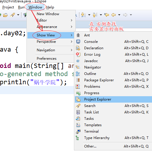The width and height of the screenshot is (152, 151).
Task: Expand the Editor submenu arrow
Action: pyautogui.click(x=72, y=20)
